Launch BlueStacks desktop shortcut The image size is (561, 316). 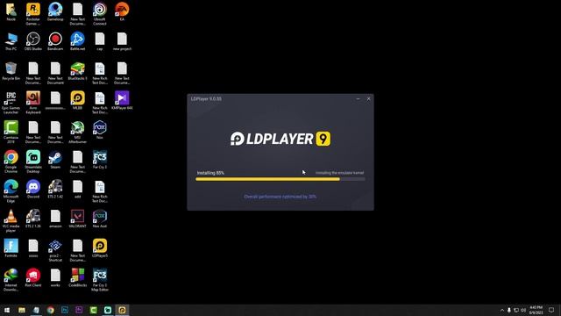(77, 71)
